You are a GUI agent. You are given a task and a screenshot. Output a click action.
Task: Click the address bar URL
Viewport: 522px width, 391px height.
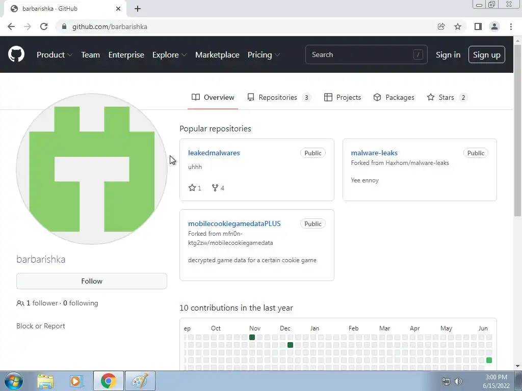point(110,26)
